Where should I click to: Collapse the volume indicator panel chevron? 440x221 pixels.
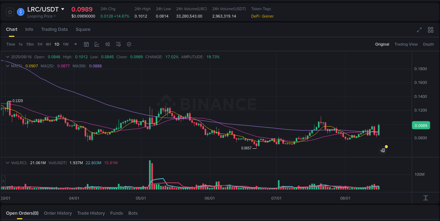[x=7, y=162]
